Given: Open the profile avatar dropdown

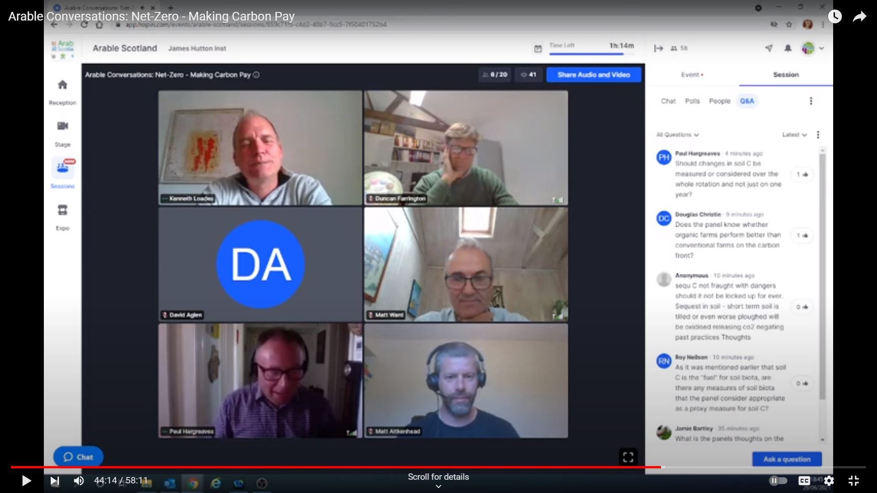Looking at the screenshot, I should pos(813,48).
